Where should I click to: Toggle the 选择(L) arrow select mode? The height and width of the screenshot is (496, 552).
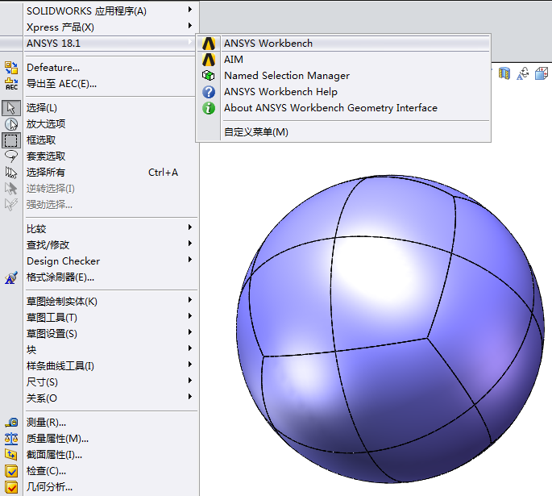coord(11,108)
